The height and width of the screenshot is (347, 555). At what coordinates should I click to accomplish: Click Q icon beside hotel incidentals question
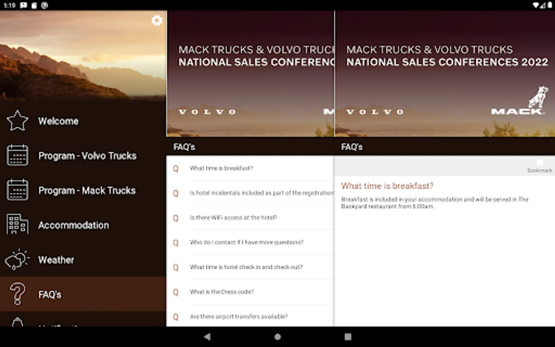176,193
